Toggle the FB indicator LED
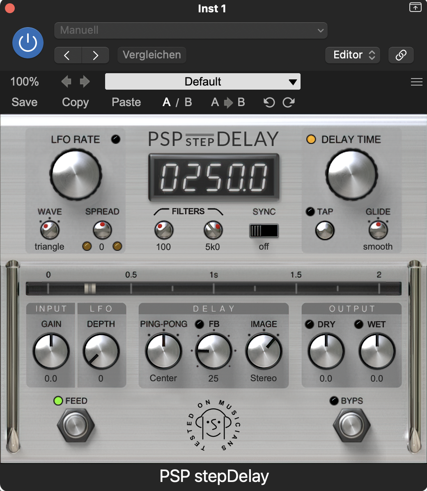Screen dimensions: 427x491 click(x=200, y=324)
